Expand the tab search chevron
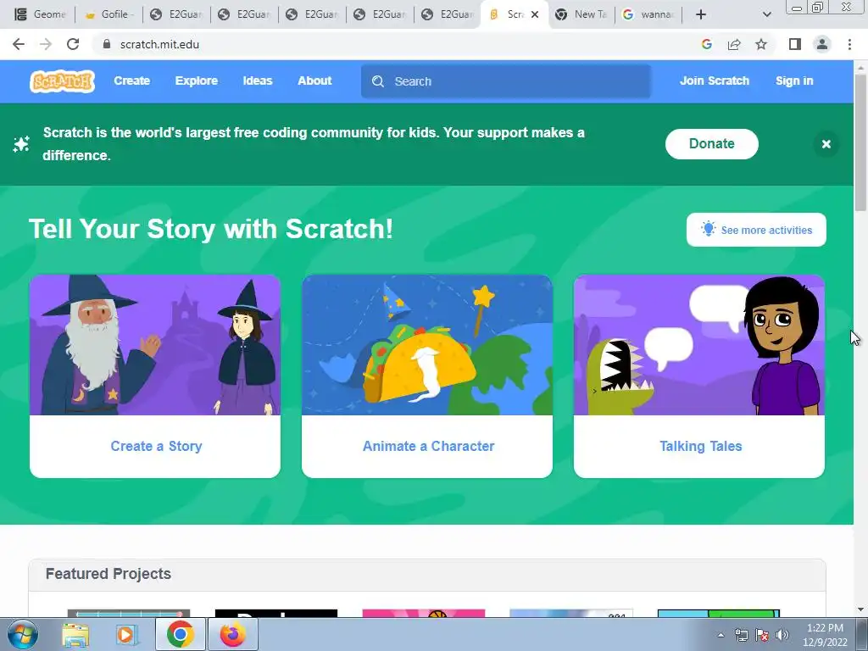The height and width of the screenshot is (651, 868). click(766, 14)
